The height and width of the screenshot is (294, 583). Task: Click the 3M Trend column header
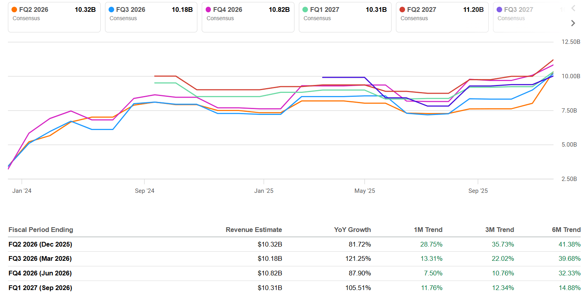coord(500,230)
